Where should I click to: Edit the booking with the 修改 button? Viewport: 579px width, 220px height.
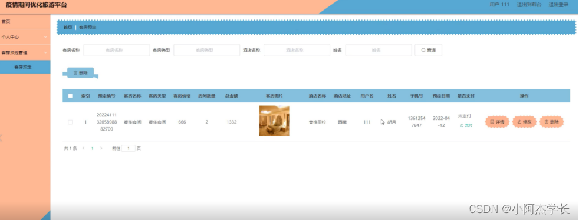tap(524, 122)
